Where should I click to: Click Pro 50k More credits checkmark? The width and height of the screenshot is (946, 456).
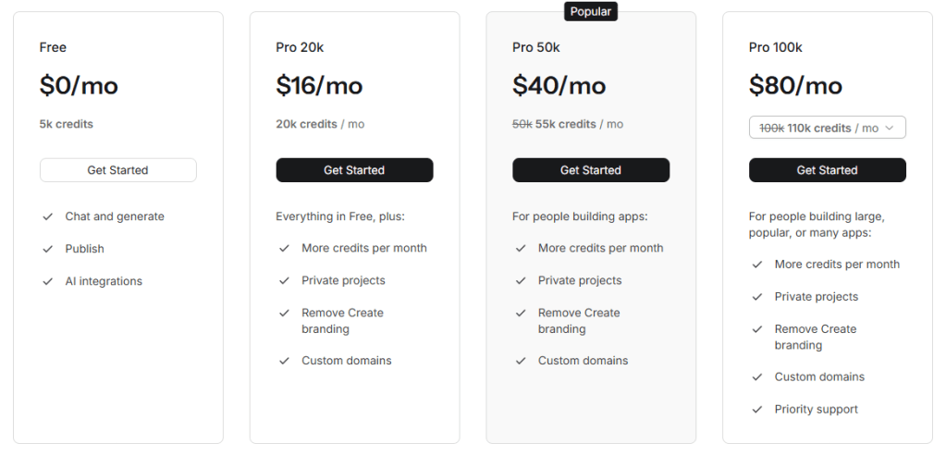pyautogui.click(x=521, y=248)
